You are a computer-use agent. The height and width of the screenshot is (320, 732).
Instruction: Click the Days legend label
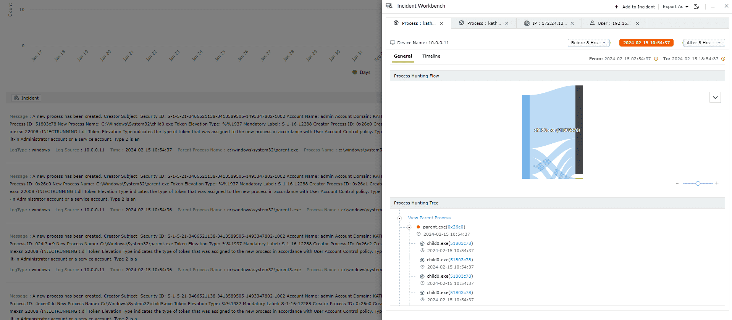[365, 72]
